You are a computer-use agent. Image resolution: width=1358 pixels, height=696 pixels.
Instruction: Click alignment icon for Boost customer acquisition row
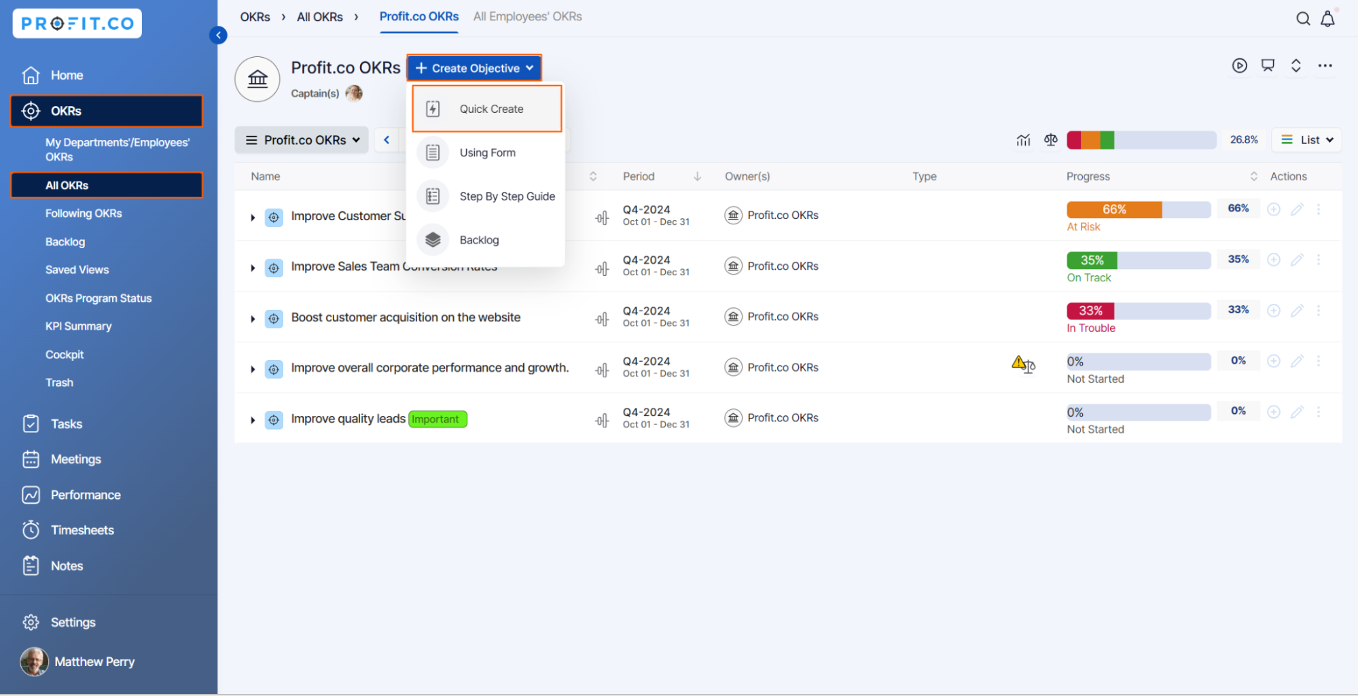click(x=602, y=319)
